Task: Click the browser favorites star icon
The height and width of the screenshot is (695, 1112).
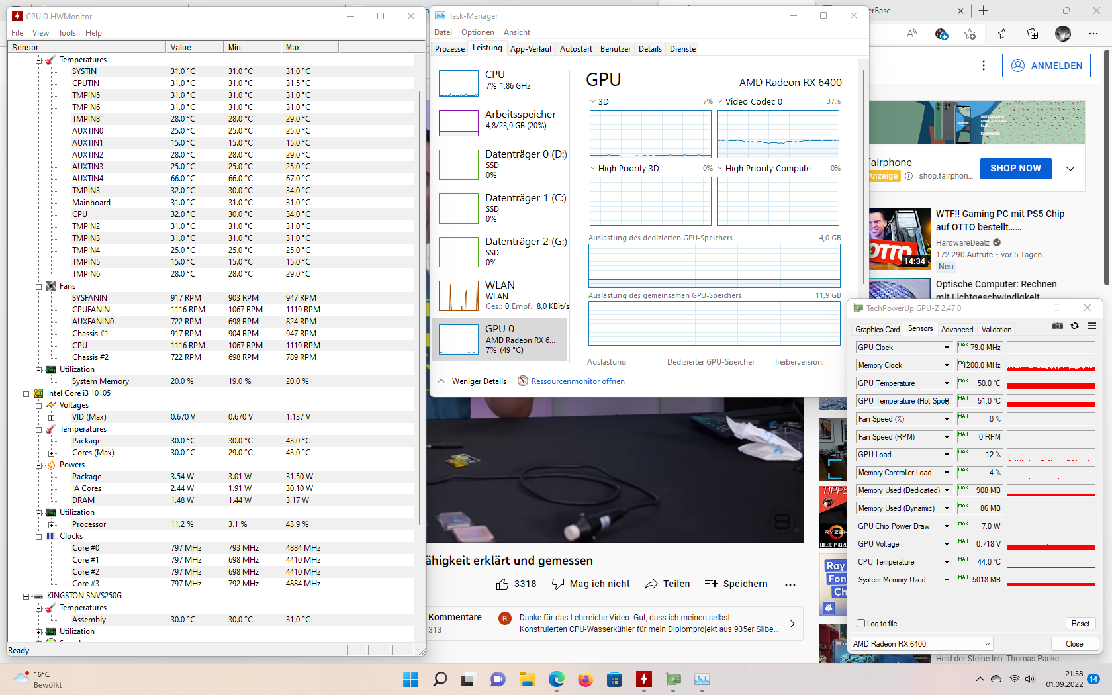Action: (970, 34)
